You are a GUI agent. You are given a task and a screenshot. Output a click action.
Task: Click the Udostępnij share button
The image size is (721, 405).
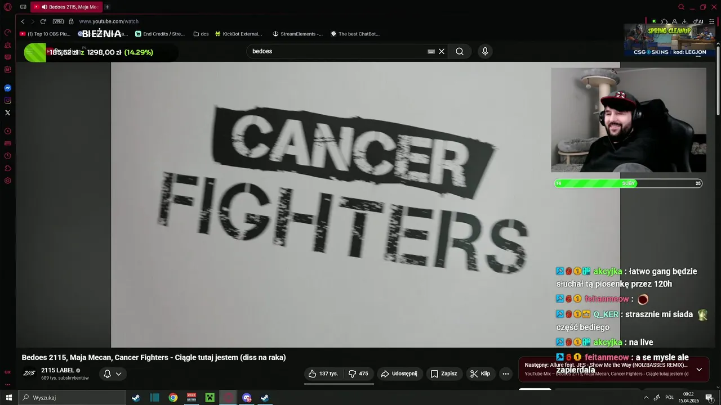pyautogui.click(x=399, y=373)
